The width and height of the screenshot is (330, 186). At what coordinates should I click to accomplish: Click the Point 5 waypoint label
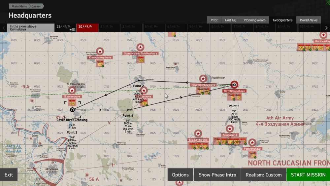[234, 106]
